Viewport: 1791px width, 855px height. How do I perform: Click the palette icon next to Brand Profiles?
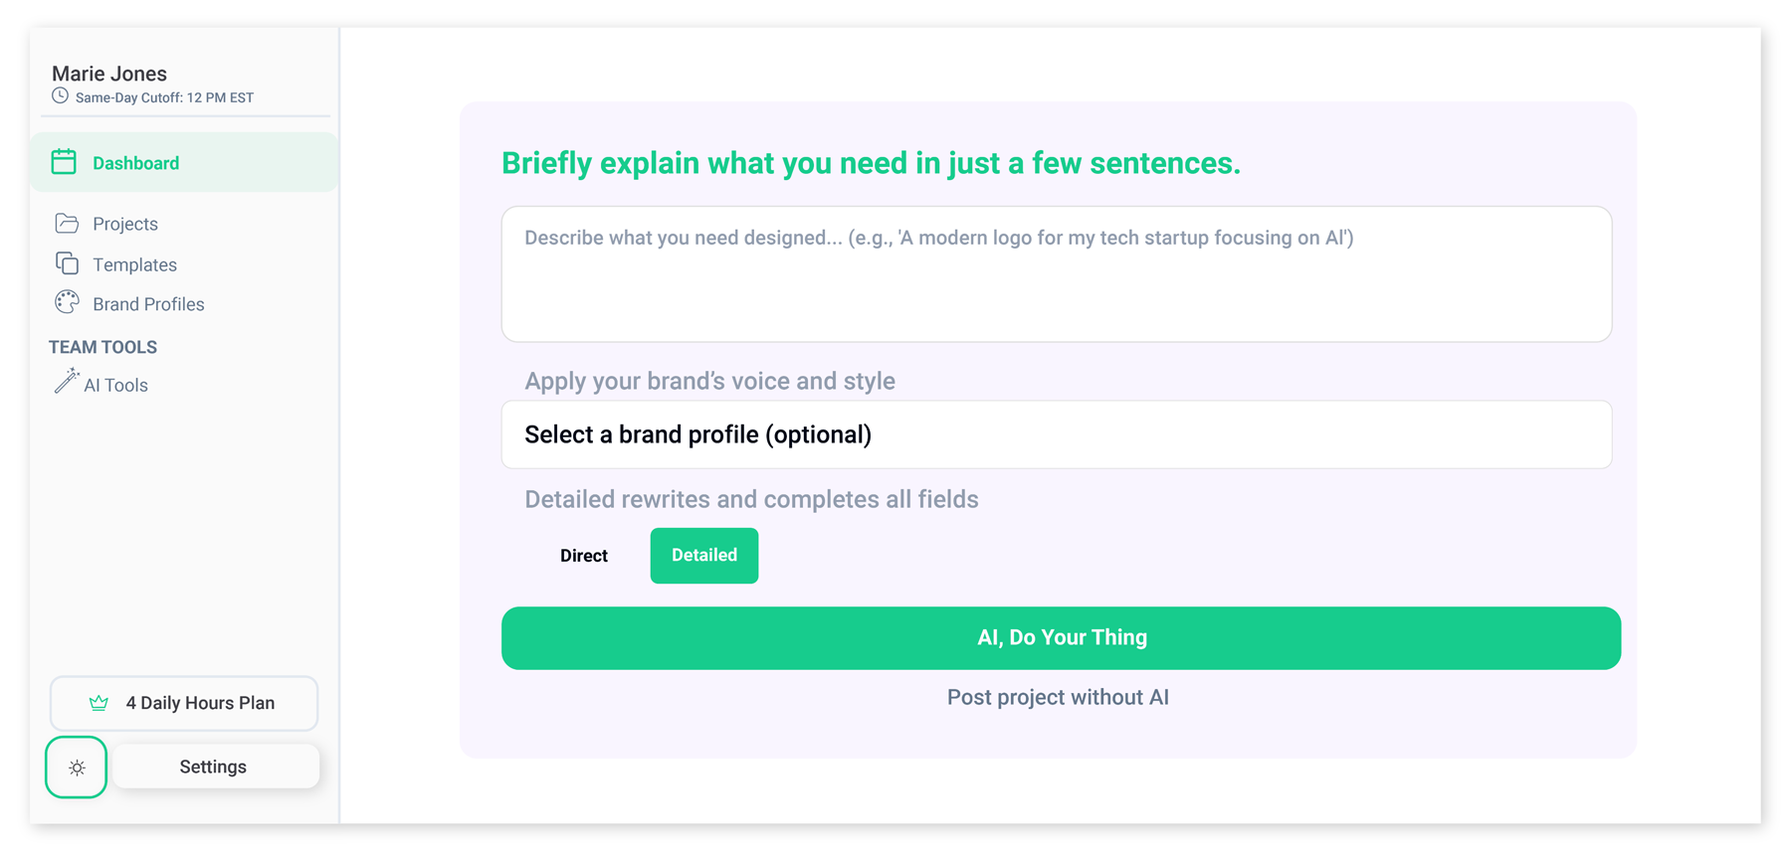(x=66, y=302)
